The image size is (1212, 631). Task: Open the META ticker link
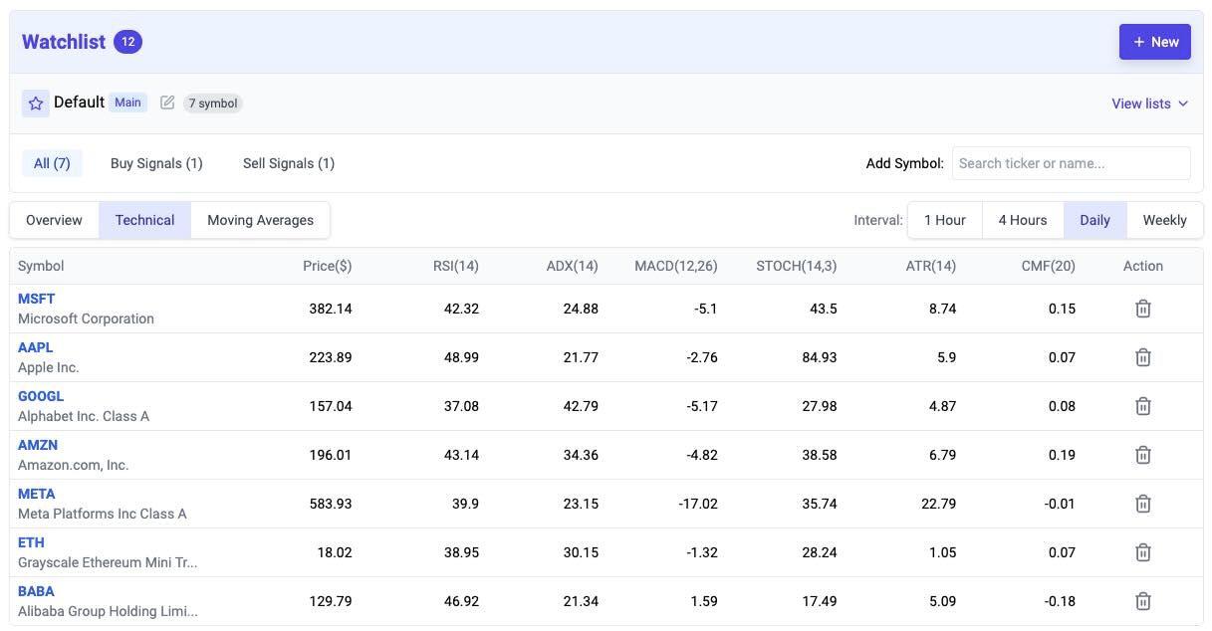(36, 494)
